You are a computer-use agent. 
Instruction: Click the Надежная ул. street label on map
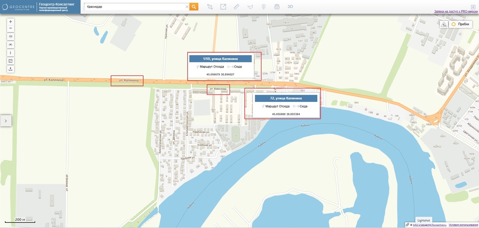tap(201, 132)
